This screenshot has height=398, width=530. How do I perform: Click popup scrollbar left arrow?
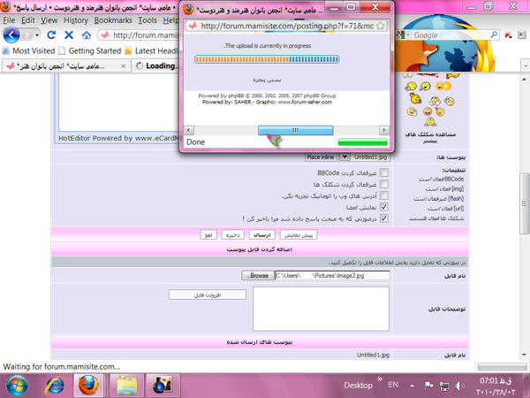[x=189, y=130]
